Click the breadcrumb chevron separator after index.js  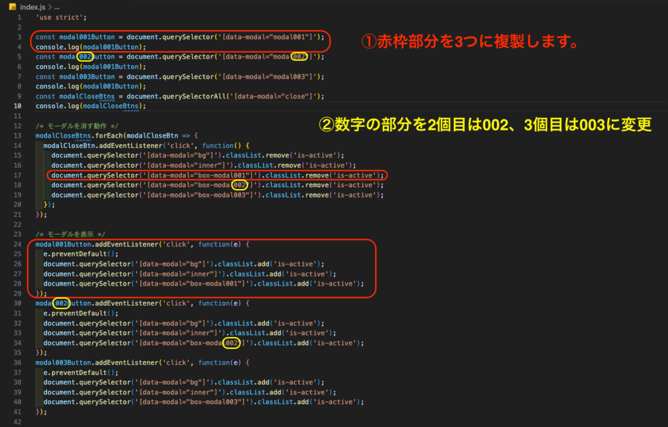click(50, 6)
